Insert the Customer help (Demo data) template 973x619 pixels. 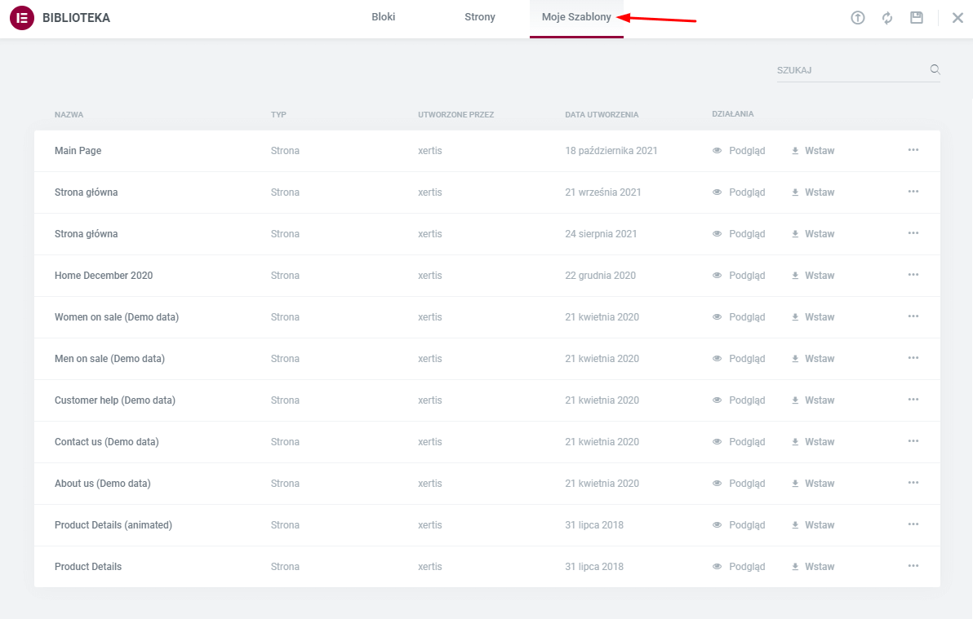813,400
